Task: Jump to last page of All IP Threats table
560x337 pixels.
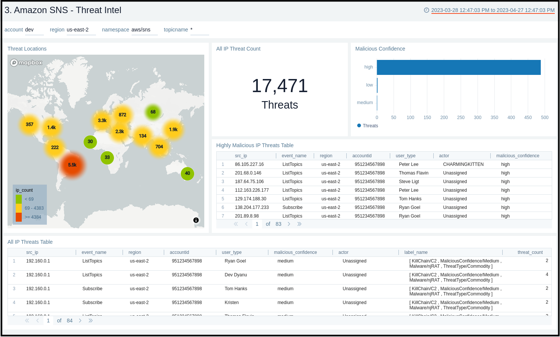Action: (91, 321)
